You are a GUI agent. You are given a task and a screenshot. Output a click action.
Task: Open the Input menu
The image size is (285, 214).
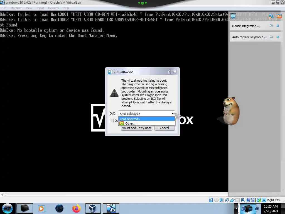[x=40, y=8]
